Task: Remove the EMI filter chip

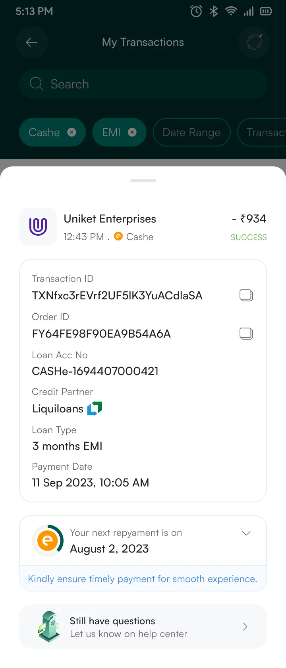Action: click(132, 132)
